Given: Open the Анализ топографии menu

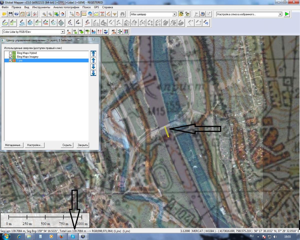Looking at the screenshot, I should click(x=66, y=7).
